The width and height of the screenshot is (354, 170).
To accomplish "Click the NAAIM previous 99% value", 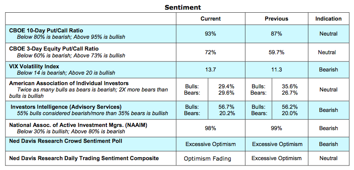I will [x=276, y=128].
